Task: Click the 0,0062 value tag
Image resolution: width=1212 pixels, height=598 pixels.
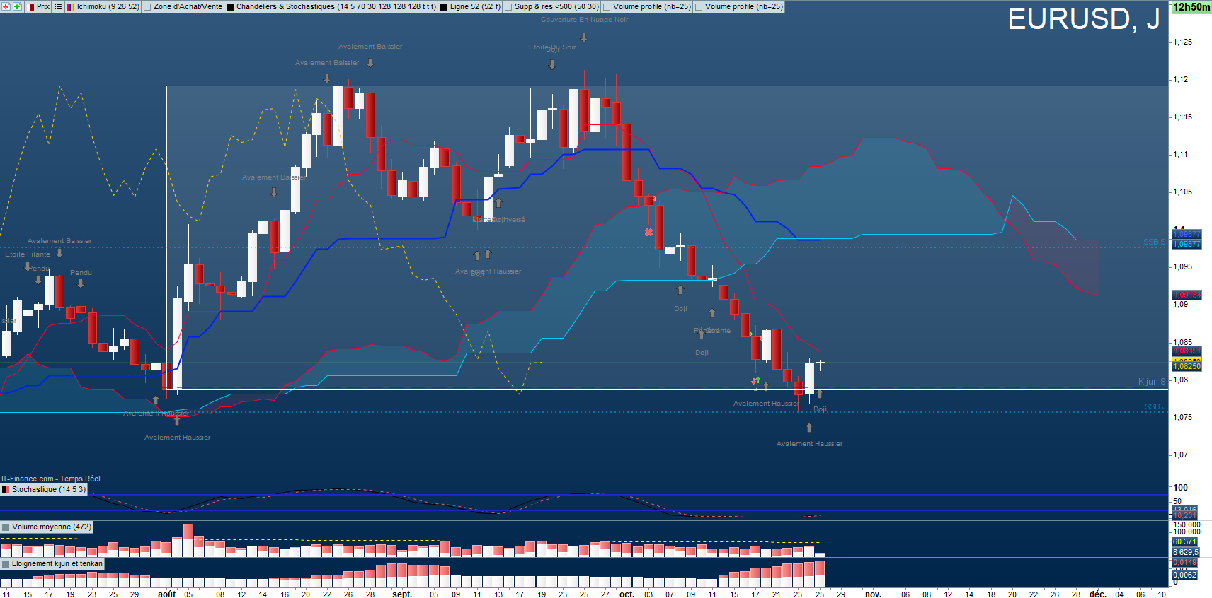Action: [1185, 575]
